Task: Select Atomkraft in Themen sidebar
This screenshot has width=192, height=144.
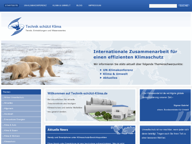Action: [x=21, y=114]
